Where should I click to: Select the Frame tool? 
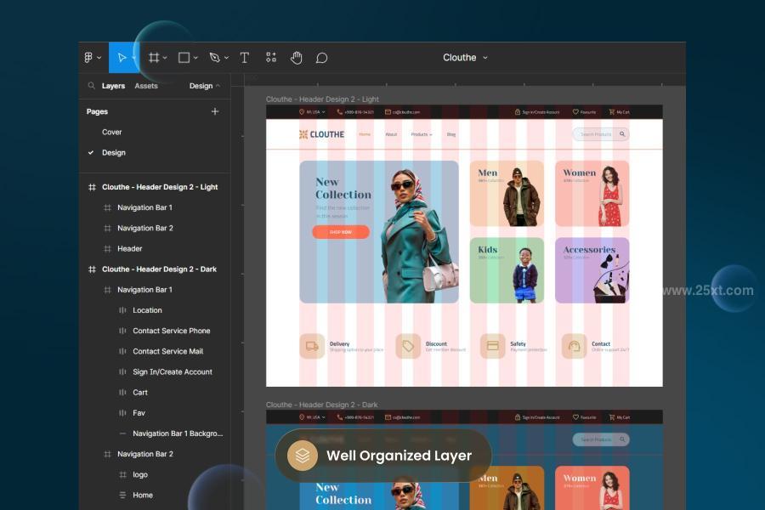[x=154, y=58]
